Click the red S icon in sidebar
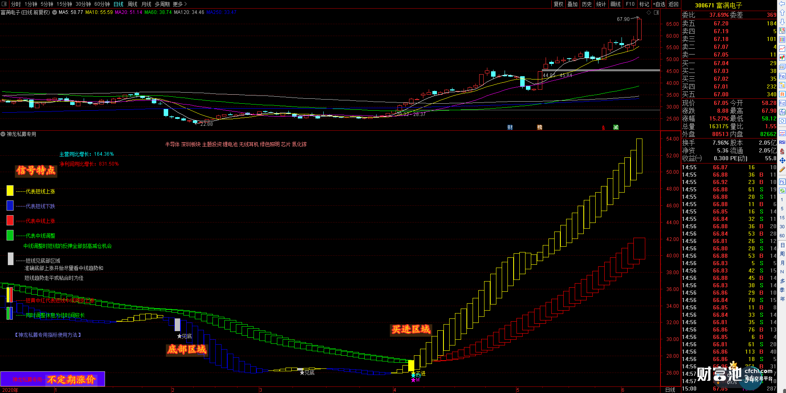The width and height of the screenshot is (786, 393). 782,151
